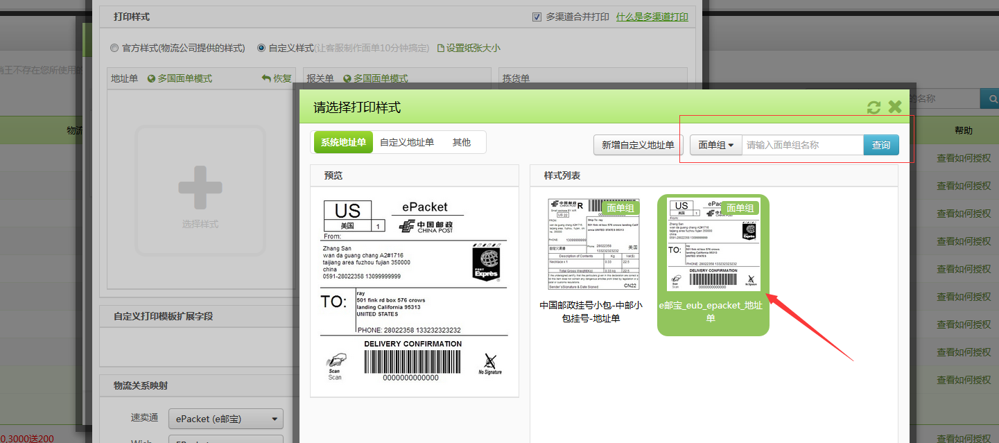Click the plus icon above 选择样式

coord(200,187)
